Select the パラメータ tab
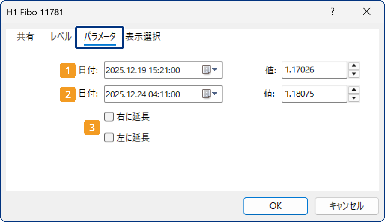The height and width of the screenshot is (222, 385). click(100, 37)
